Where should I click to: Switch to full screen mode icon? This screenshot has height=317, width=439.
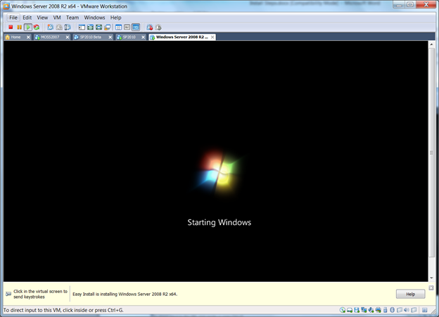(x=98, y=27)
